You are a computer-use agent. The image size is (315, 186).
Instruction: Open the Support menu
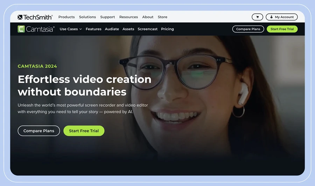tap(107, 17)
